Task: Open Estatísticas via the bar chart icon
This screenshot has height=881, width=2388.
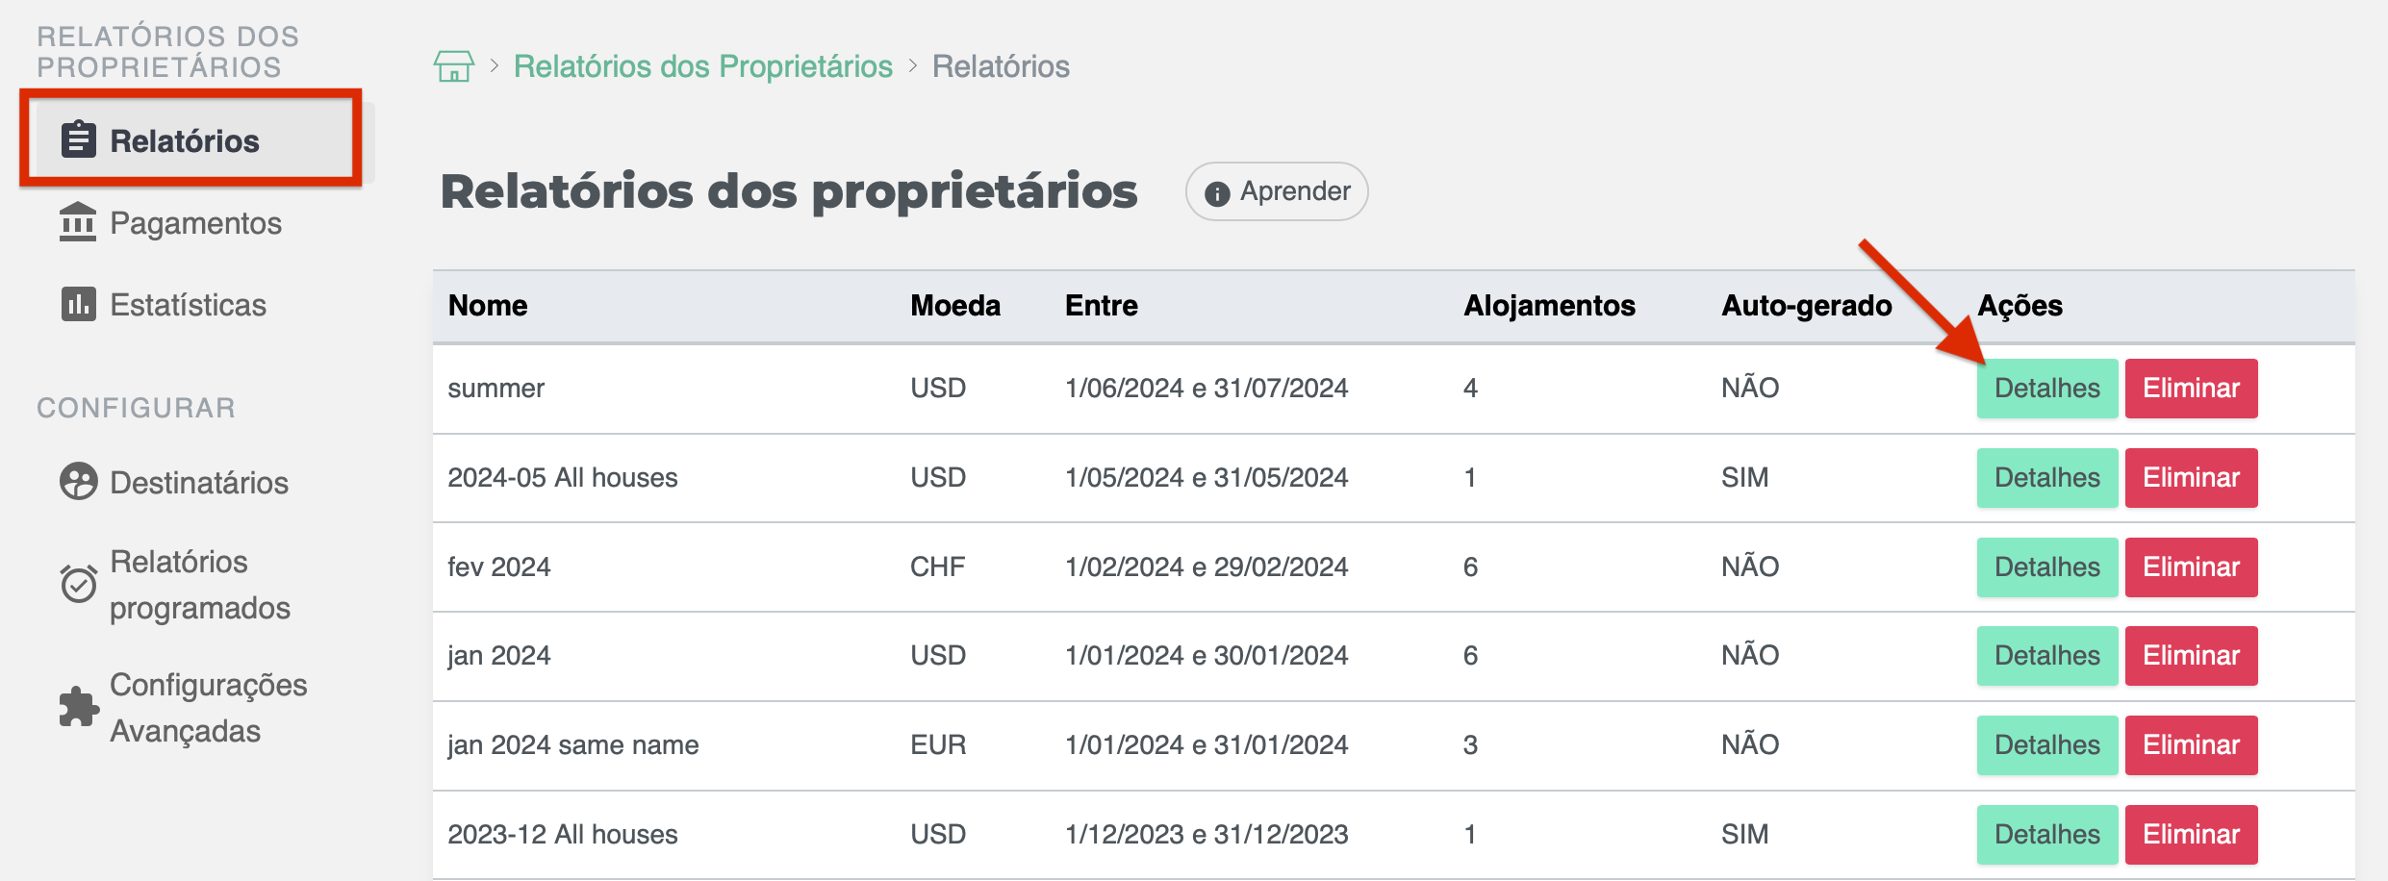Action: coord(77,304)
